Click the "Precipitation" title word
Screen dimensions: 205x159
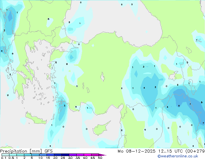point(14,151)
